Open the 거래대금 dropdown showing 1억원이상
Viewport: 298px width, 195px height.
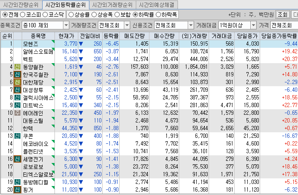238,25
